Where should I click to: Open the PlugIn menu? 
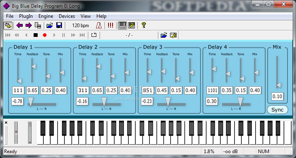click(x=26, y=16)
